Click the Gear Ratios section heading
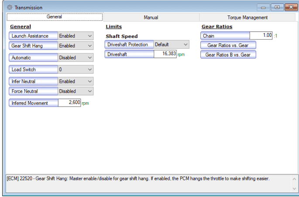The image size is (299, 197). (217, 27)
